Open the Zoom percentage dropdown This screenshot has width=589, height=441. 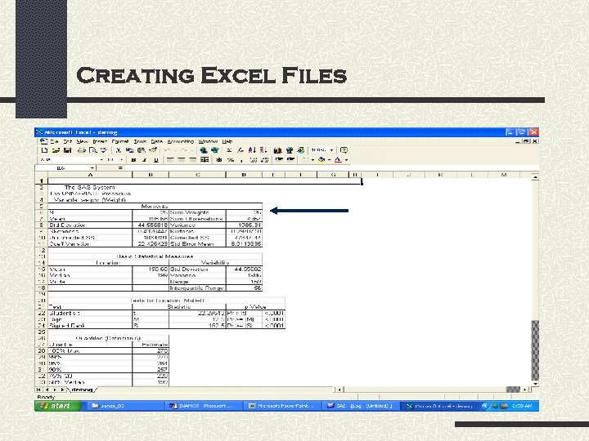tap(331, 150)
